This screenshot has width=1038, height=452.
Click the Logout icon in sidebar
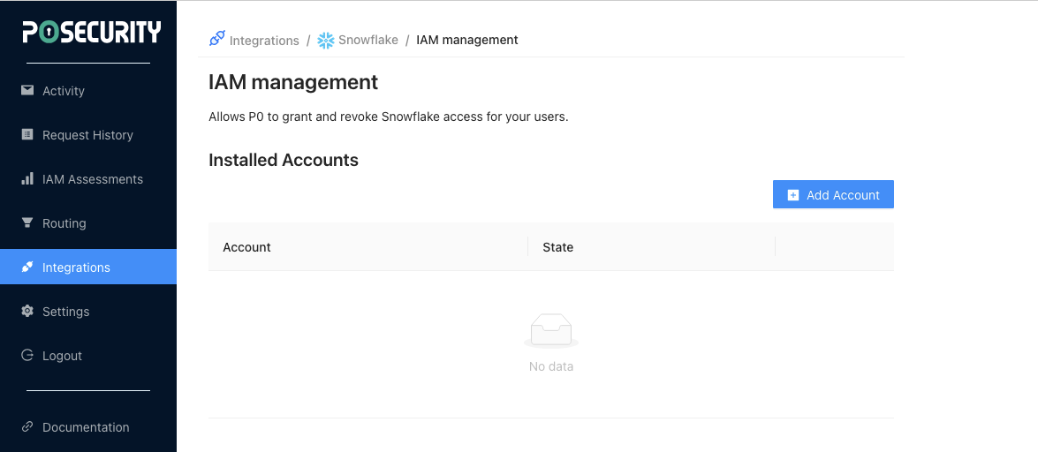[27, 356]
